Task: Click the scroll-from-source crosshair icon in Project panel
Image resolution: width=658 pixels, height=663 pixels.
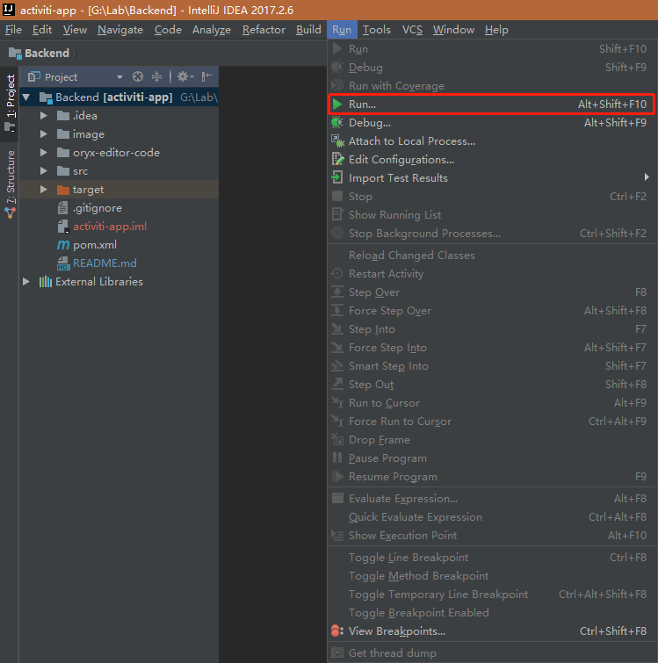Action: click(138, 76)
